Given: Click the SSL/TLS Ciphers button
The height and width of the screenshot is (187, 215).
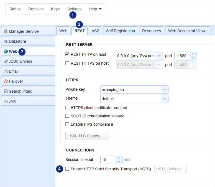Looking at the screenshot, I should (x=87, y=136).
